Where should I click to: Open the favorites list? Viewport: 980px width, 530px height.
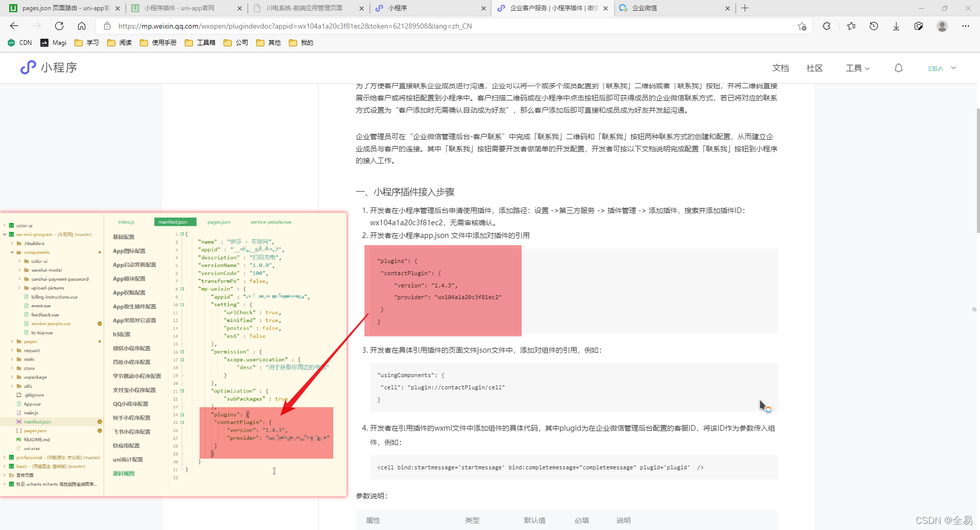coord(851,26)
